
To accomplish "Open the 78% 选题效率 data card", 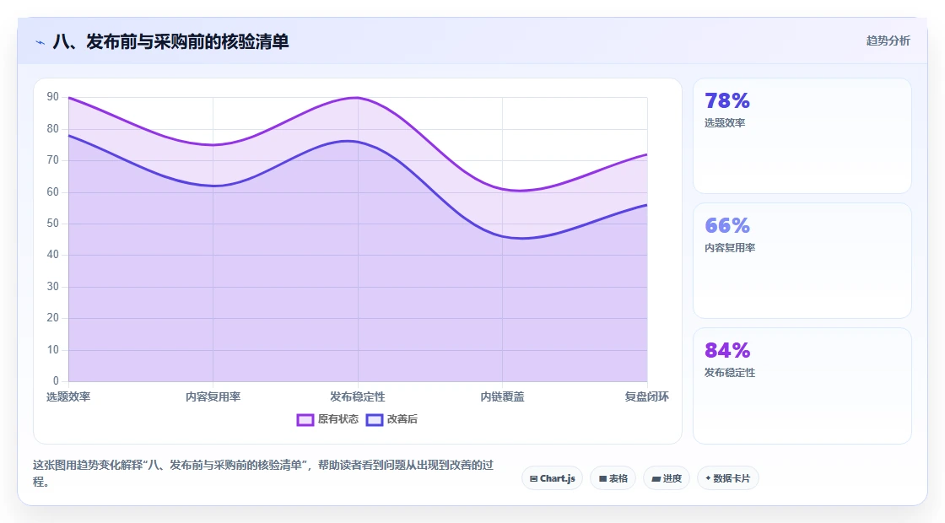I will tap(802, 136).
